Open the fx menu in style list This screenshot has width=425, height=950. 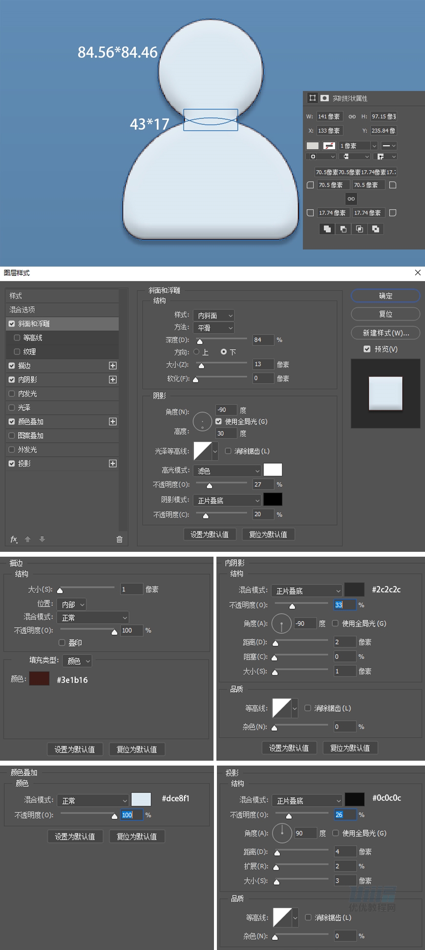pos(14,539)
